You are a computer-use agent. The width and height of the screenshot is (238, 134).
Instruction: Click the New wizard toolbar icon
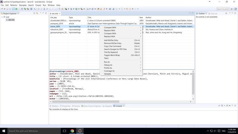coord(2,9)
